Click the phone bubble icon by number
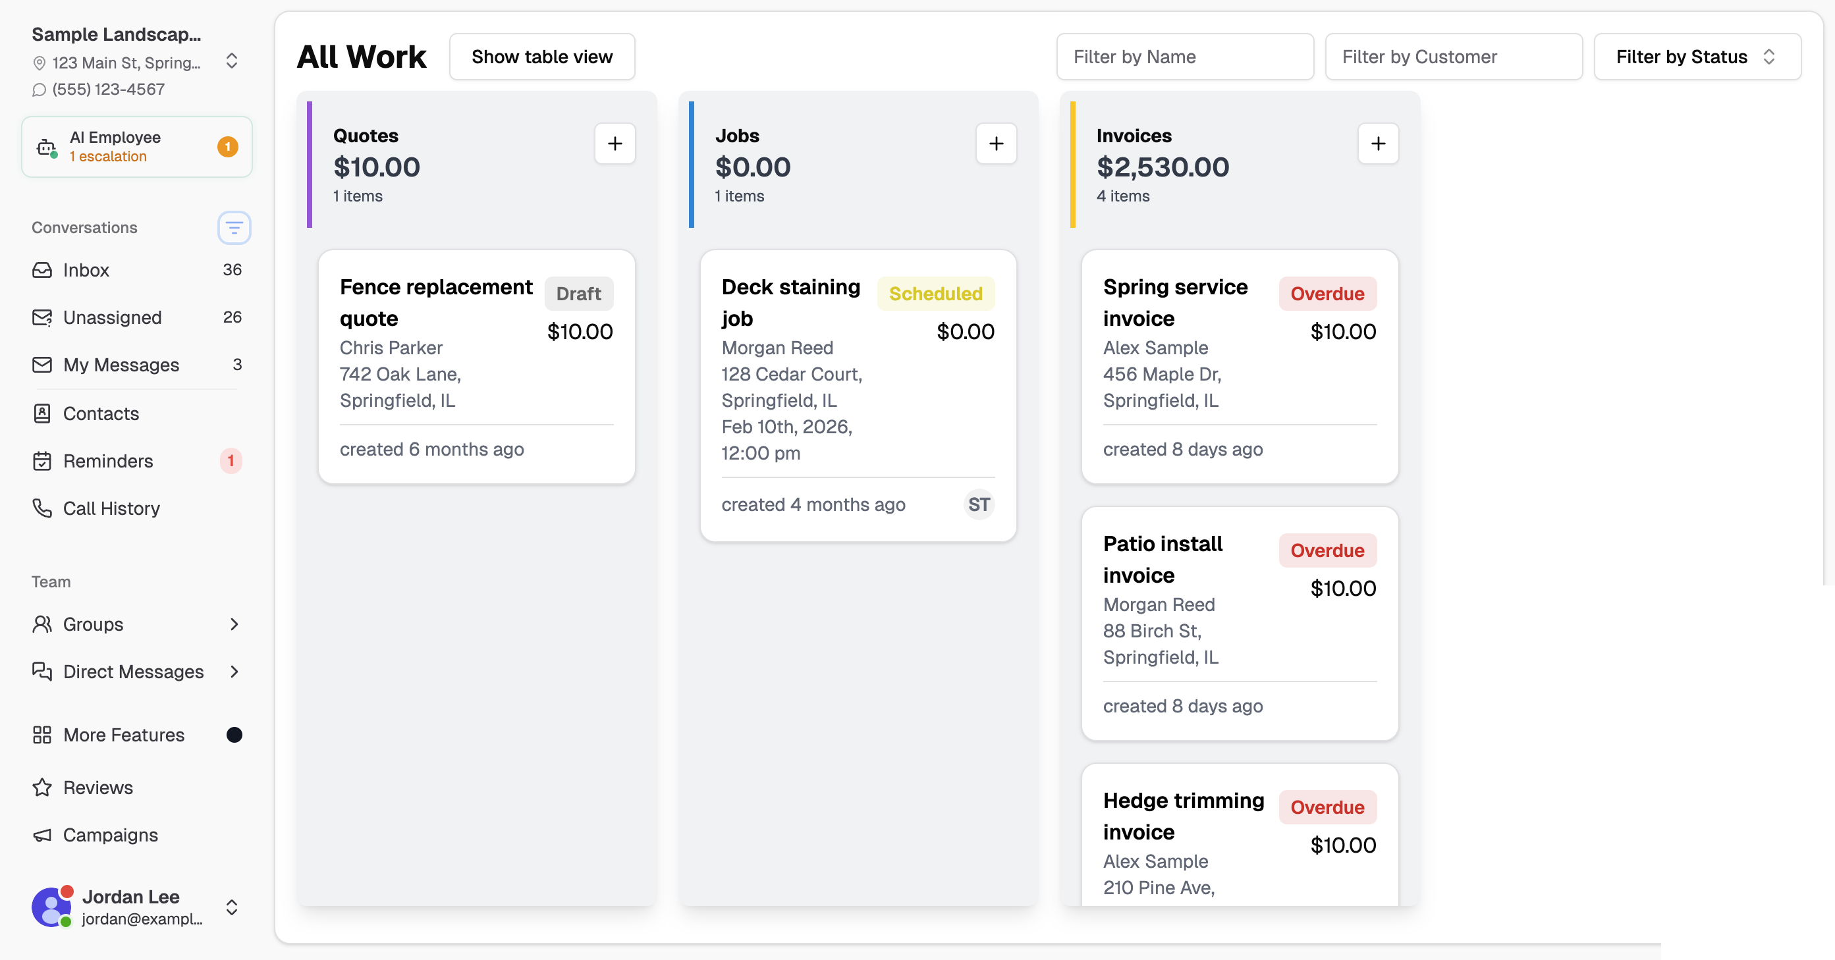This screenshot has height=960, width=1835. 39,90
